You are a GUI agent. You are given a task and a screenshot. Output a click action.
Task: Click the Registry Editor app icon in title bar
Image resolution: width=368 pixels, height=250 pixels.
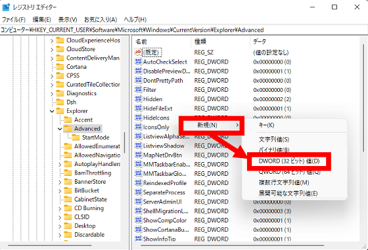coord(6,7)
